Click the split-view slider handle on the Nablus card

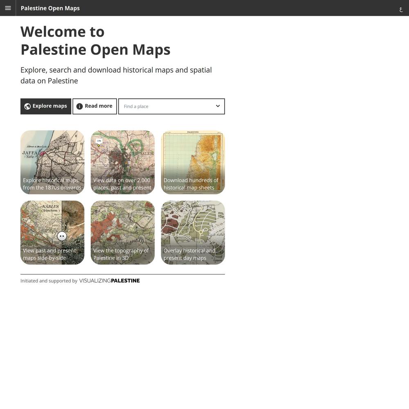click(62, 236)
